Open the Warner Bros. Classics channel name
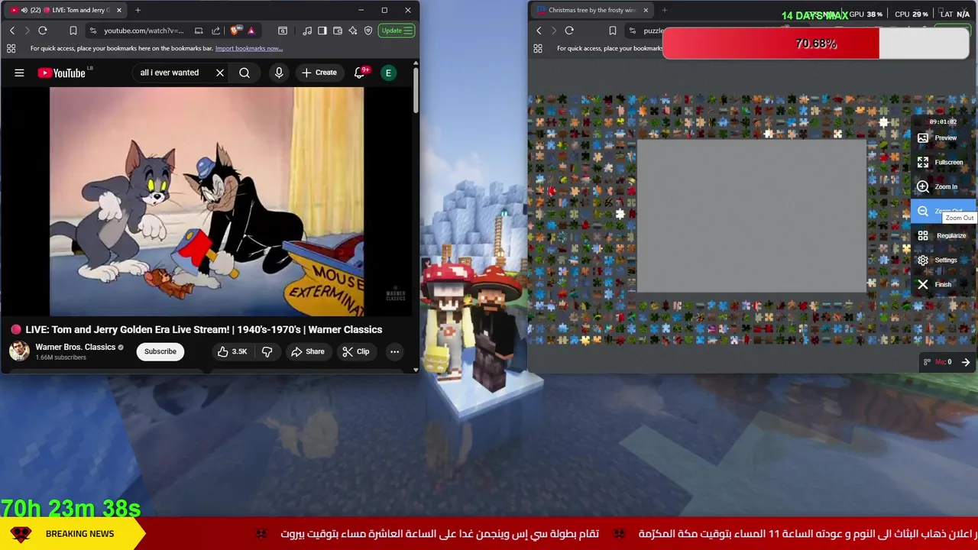 (x=75, y=347)
